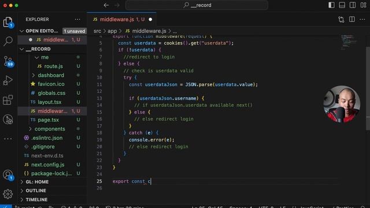Screen dimensions: 370x208
Task: Open the Extensions view
Action: (8, 100)
